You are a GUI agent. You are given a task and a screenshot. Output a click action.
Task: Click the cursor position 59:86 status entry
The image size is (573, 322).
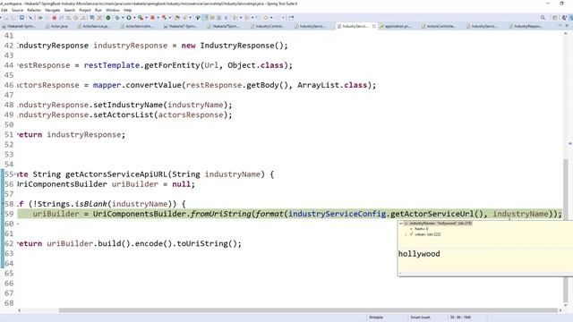point(460,318)
